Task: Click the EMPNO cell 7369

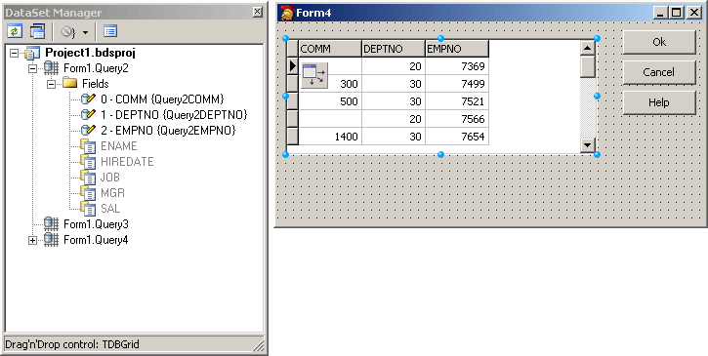Action: coord(457,66)
